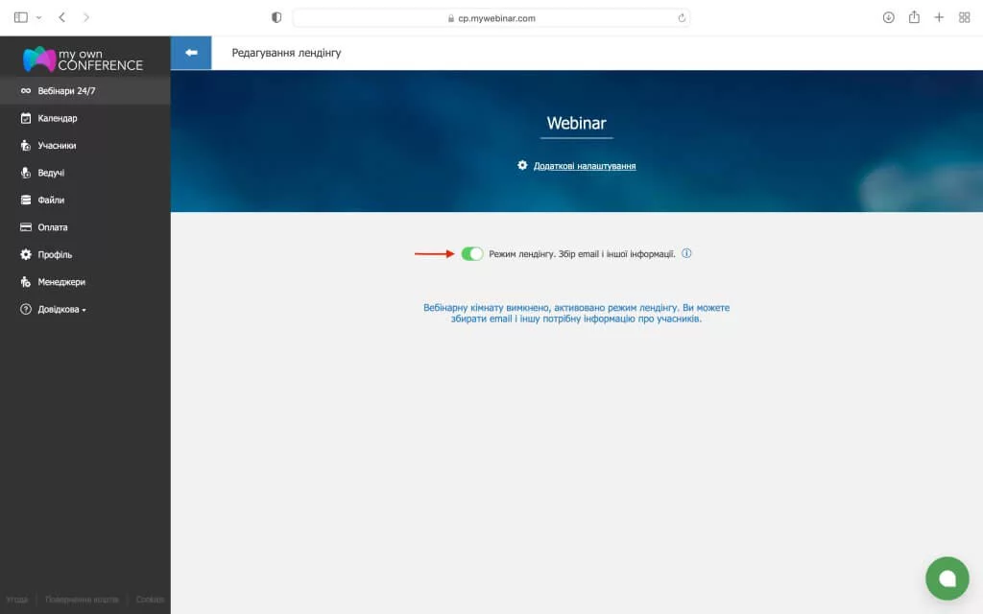983x614 pixels.
Task: Open a new tab with the plus icon
Action: [x=939, y=17]
